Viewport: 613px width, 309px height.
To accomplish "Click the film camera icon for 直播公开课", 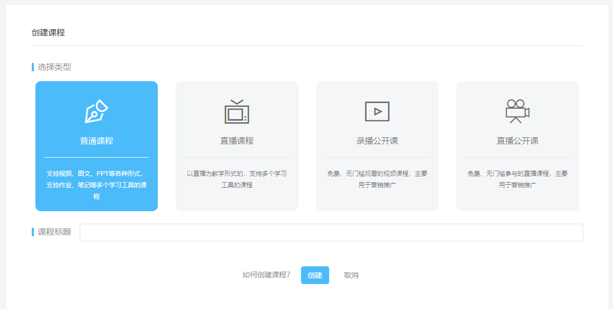I will [517, 111].
